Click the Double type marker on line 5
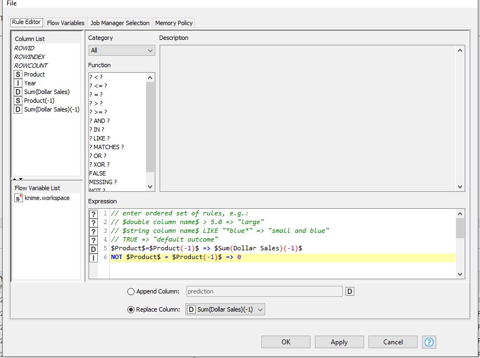Viewport: 480px width, 358px height. [93, 249]
